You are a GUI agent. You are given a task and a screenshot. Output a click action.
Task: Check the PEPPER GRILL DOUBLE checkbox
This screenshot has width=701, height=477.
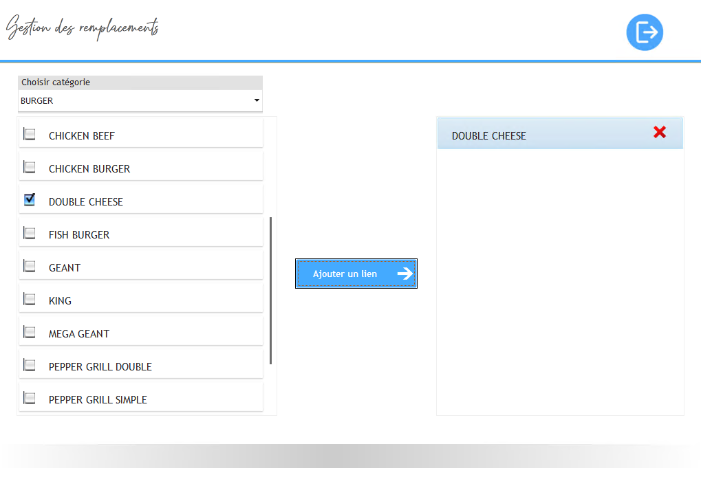[30, 366]
